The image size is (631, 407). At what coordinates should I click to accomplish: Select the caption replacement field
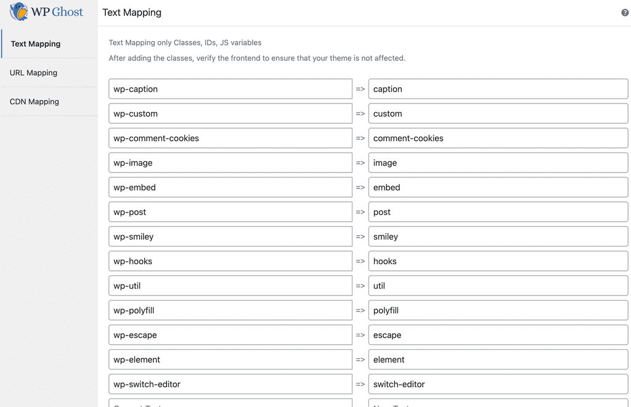(x=498, y=89)
